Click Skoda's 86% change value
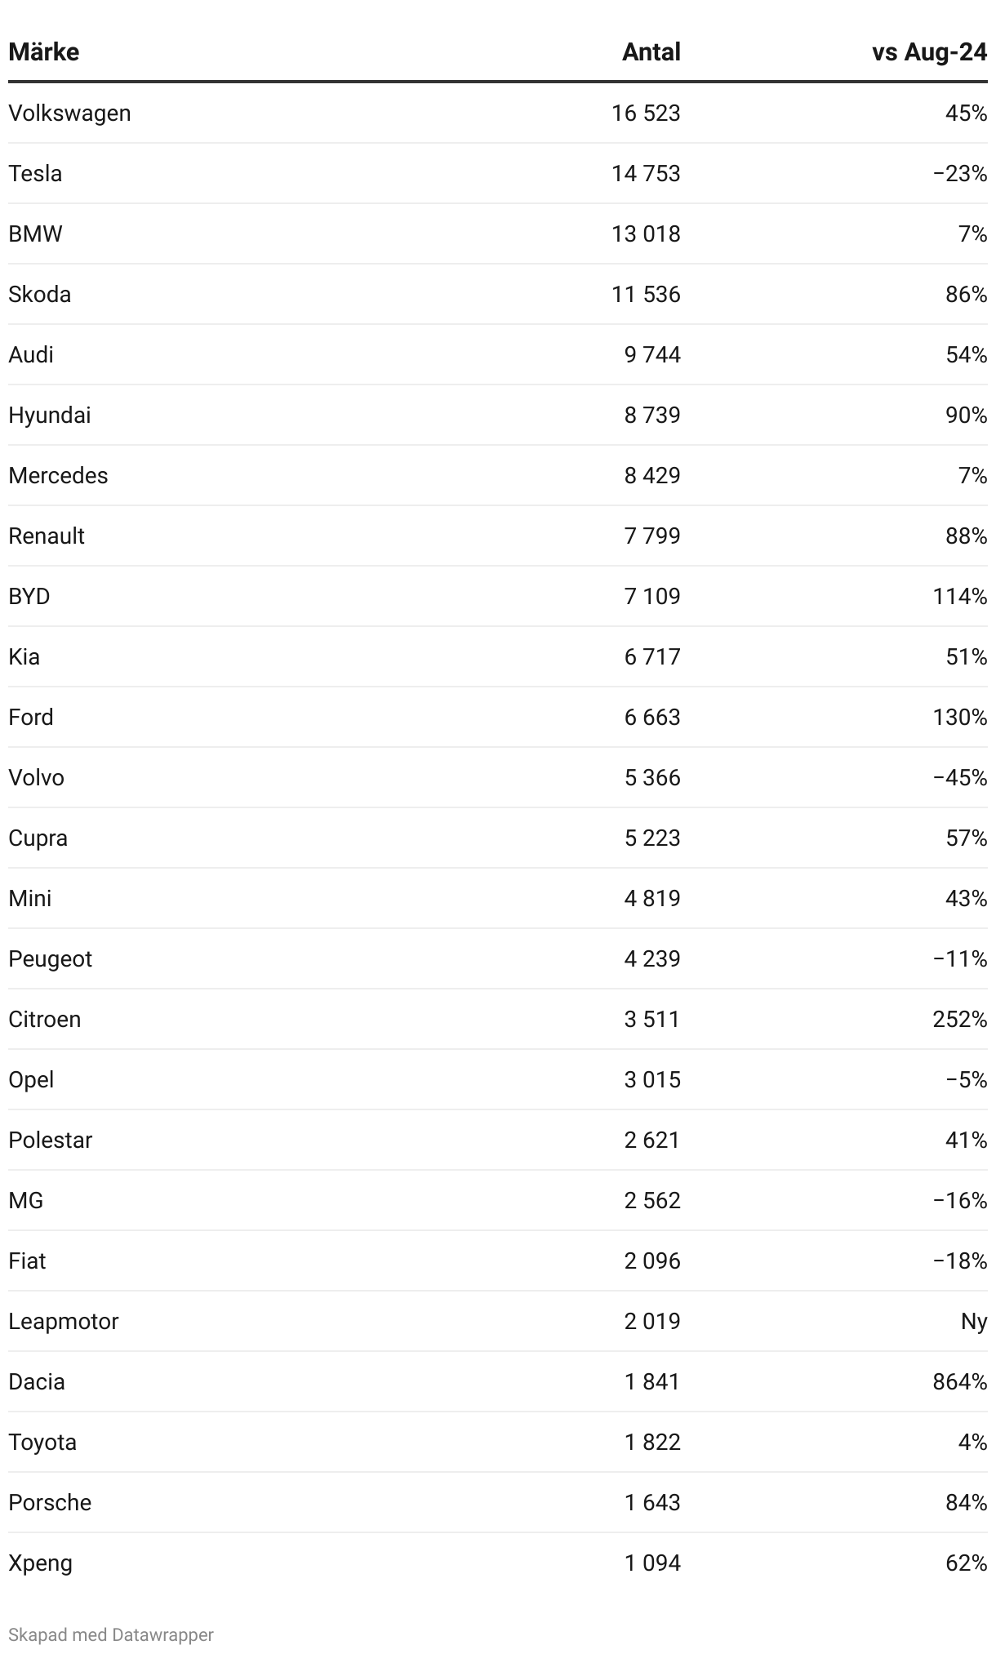 point(967,294)
